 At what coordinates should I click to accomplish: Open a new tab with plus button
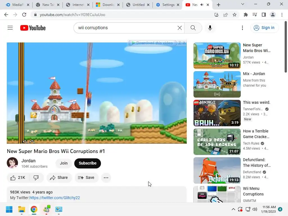click(218, 5)
